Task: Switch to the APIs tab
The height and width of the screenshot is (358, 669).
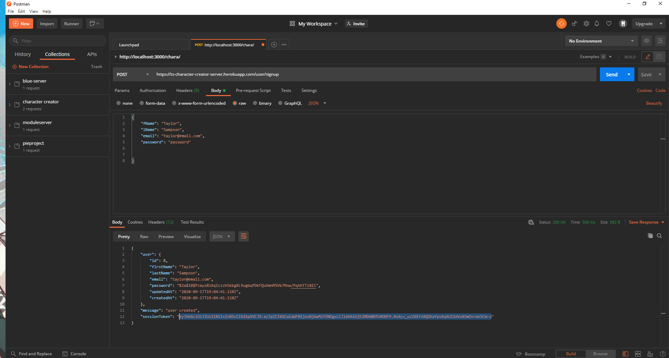Action: 92,54
